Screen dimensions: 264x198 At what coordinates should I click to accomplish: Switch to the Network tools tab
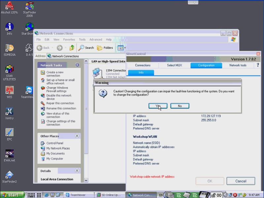238,65
